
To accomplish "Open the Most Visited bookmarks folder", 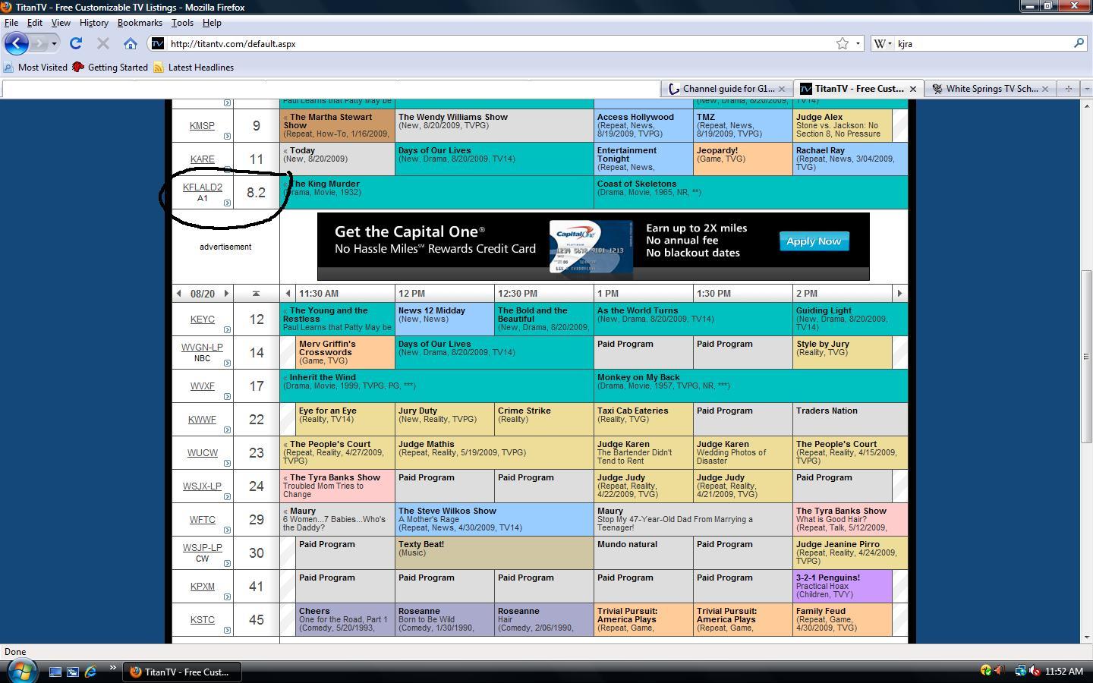I will click(x=36, y=68).
